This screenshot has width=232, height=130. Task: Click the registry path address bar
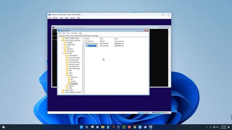coord(103,36)
